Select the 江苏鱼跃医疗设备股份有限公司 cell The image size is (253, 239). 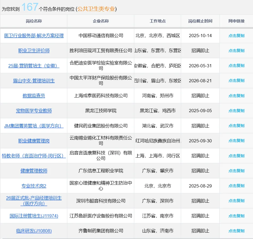[101, 216]
